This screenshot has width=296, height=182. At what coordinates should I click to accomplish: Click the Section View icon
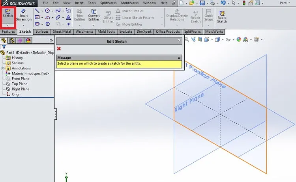pyautogui.click(x=200, y=39)
